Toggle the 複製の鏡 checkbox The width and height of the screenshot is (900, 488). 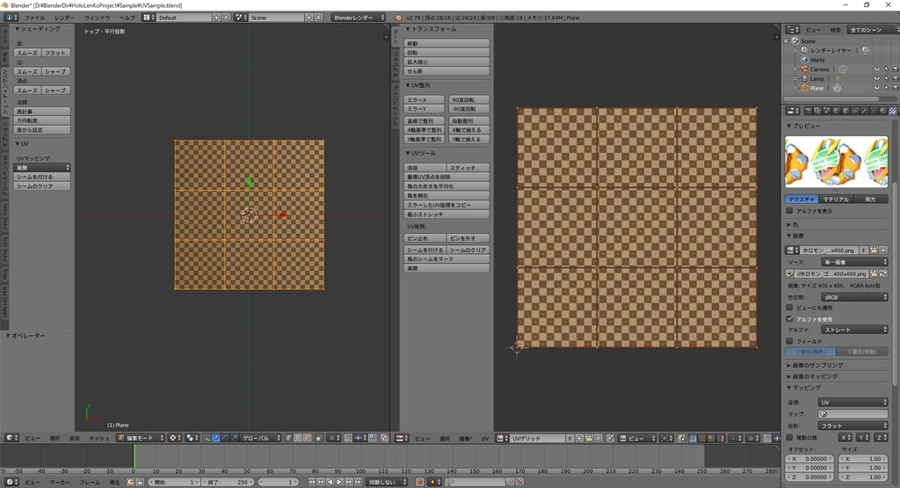click(790, 438)
